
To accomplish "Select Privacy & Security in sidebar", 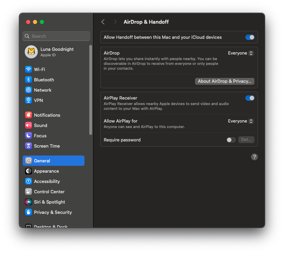I will pyautogui.click(x=53, y=212).
